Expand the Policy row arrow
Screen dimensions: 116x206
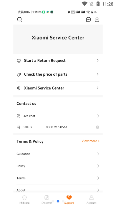(x=98, y=166)
